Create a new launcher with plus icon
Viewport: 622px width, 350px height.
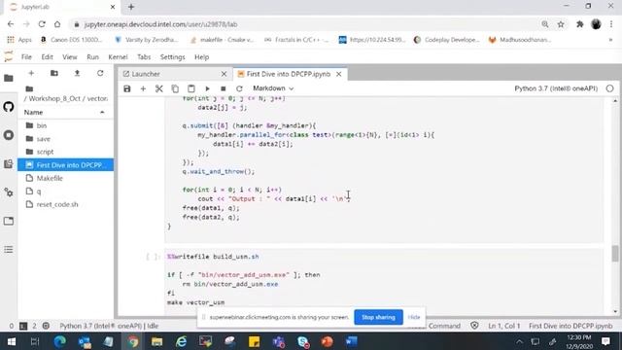31,74
